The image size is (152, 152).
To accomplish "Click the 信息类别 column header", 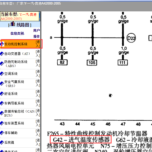I will (x=17, y=33).
